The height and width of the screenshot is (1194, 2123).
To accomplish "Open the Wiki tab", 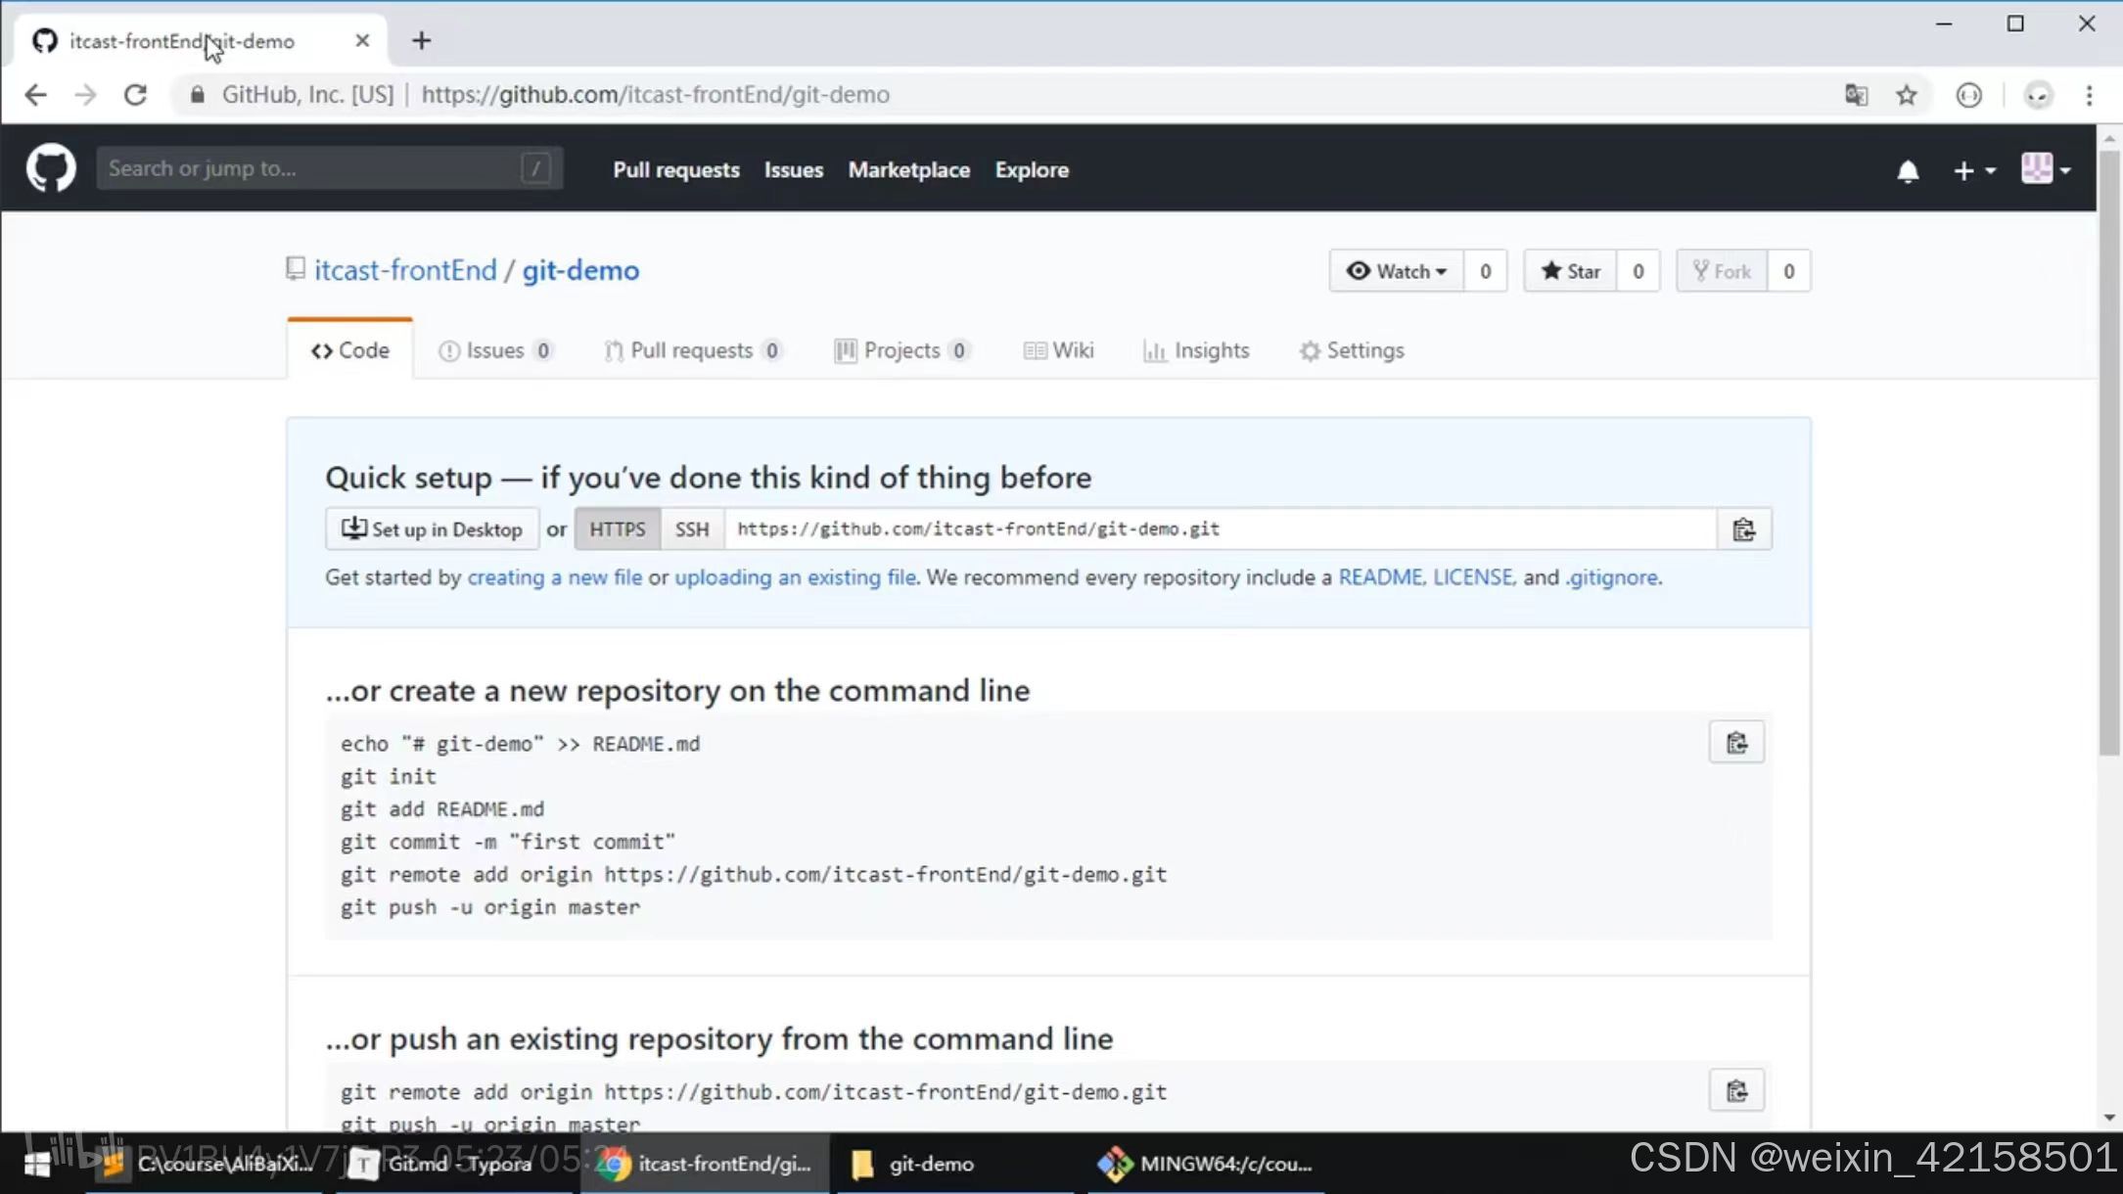I will [x=1058, y=350].
